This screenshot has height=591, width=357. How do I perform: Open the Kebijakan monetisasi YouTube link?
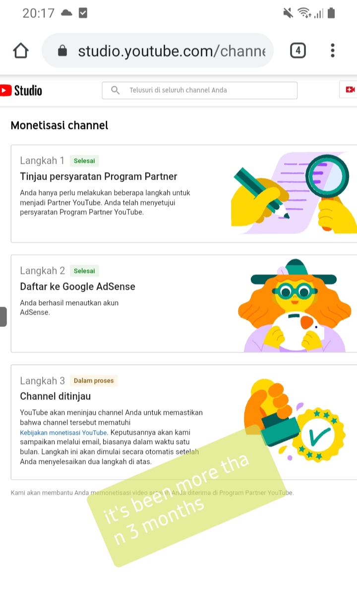[63, 433]
